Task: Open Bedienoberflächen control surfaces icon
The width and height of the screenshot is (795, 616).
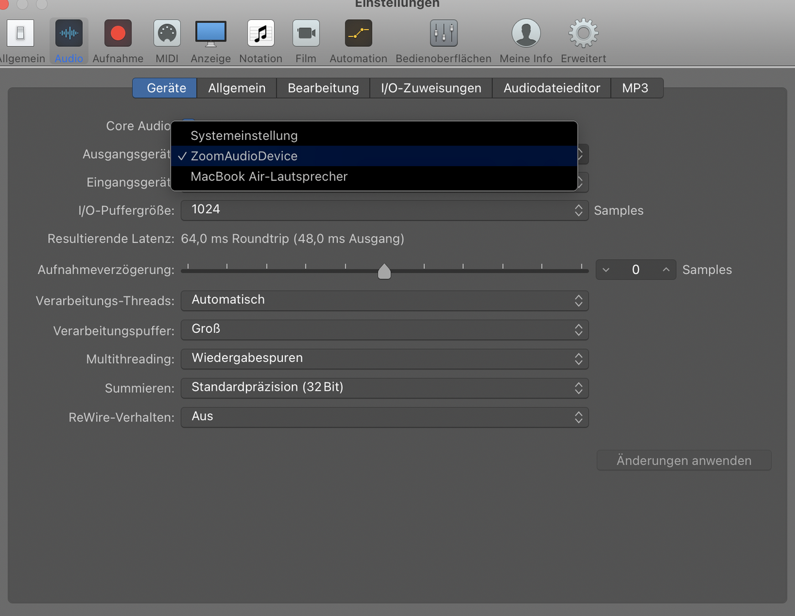Action: pos(443,34)
